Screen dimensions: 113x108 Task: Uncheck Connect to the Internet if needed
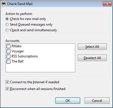(7, 82)
